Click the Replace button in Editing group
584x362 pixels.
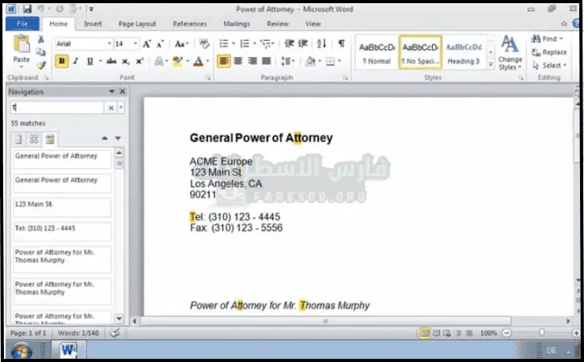click(x=549, y=52)
